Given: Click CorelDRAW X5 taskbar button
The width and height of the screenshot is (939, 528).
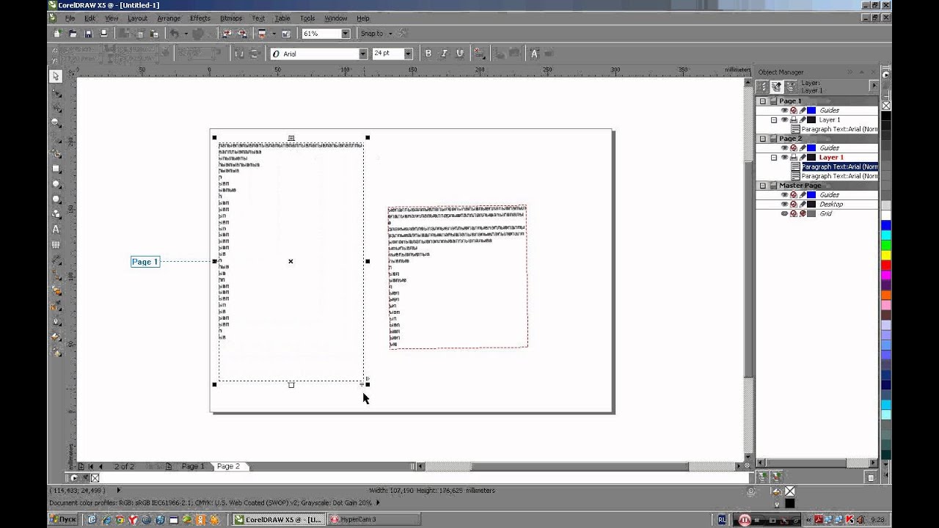Looking at the screenshot, I should (x=279, y=519).
